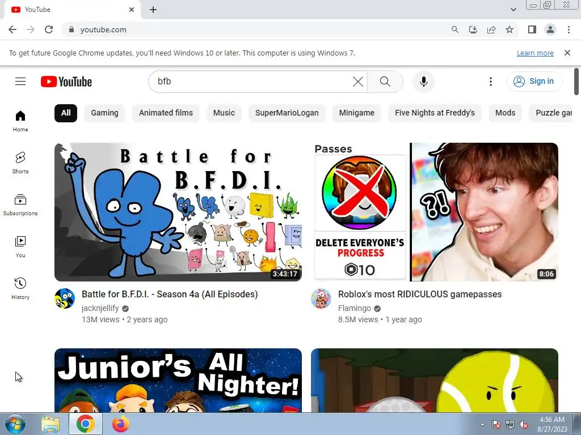Open the YouTube hamburger guide menu
Screen dimensions: 581x435
(20, 82)
